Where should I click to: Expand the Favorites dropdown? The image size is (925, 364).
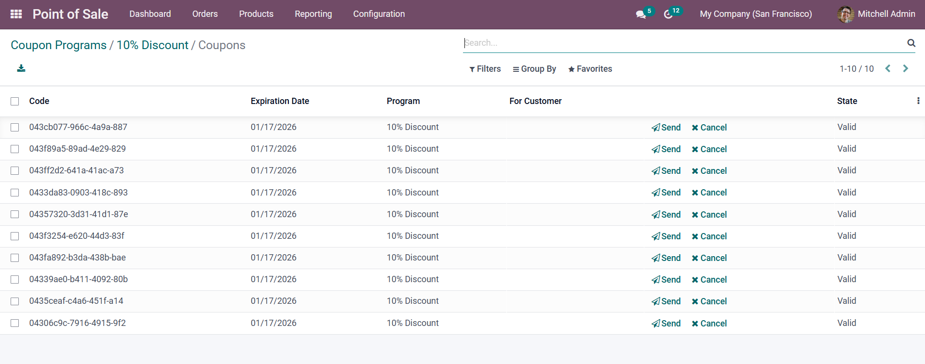590,69
